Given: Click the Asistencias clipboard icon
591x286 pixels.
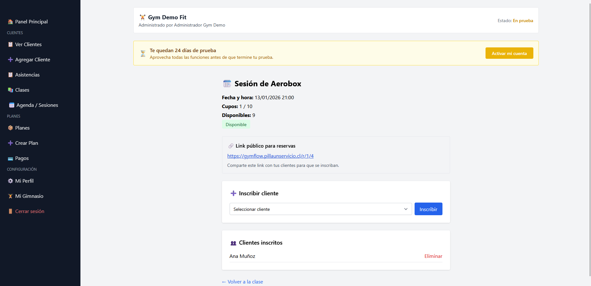Looking at the screenshot, I should (10, 75).
